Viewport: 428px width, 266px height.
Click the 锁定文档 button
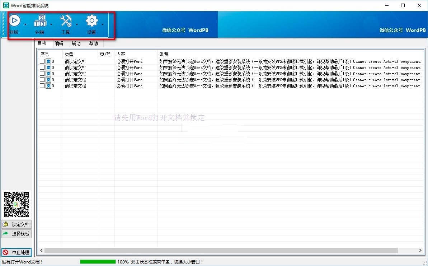(17, 224)
